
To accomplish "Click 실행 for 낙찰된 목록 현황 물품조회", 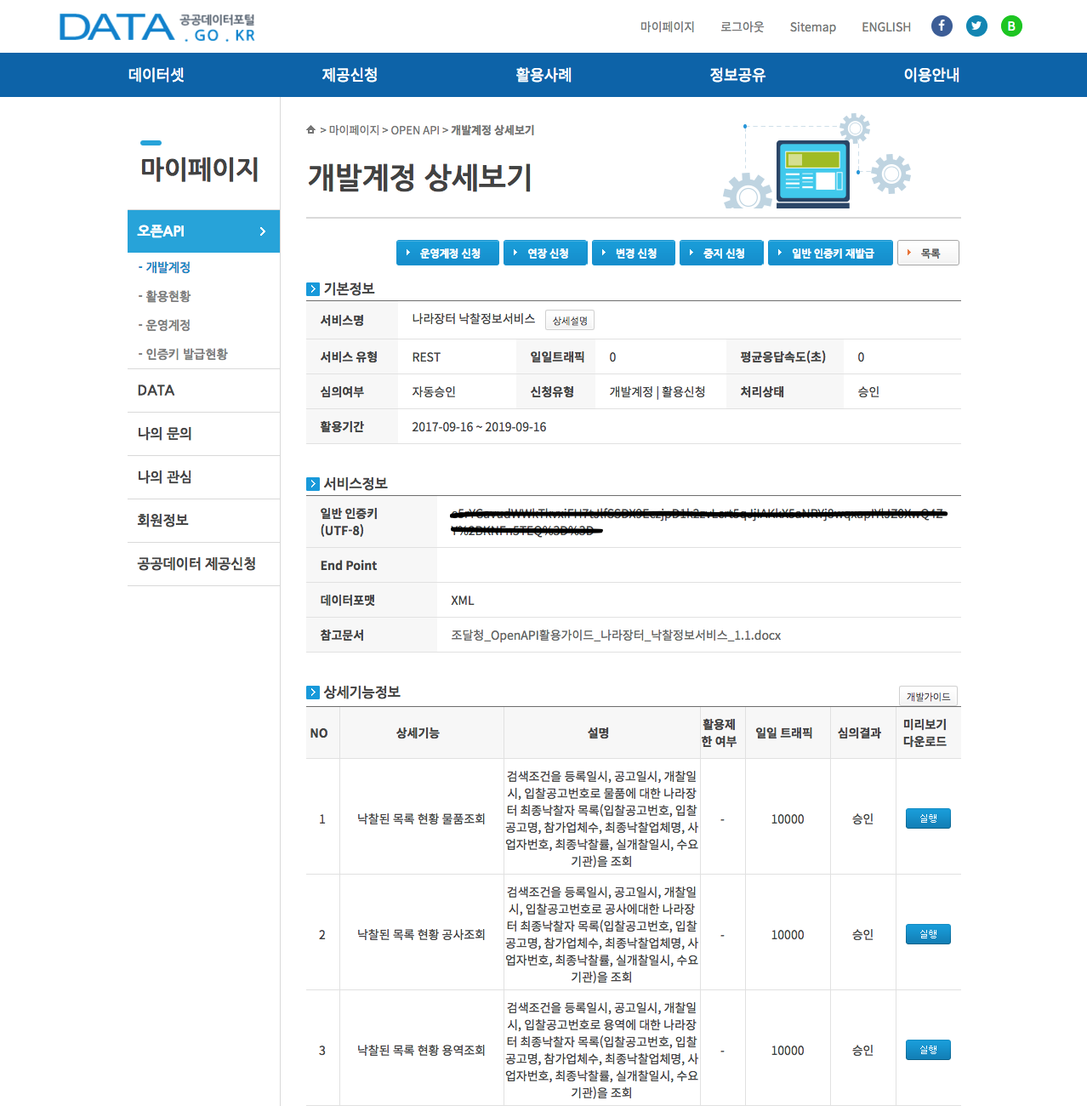I will point(928,818).
